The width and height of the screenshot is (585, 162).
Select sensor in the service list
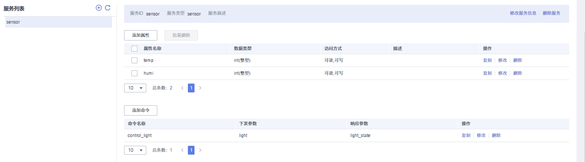[58, 22]
